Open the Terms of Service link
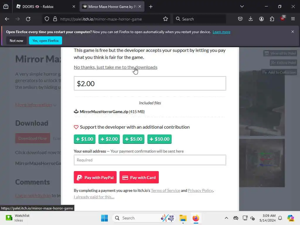The width and height of the screenshot is (300, 225). click(x=166, y=190)
